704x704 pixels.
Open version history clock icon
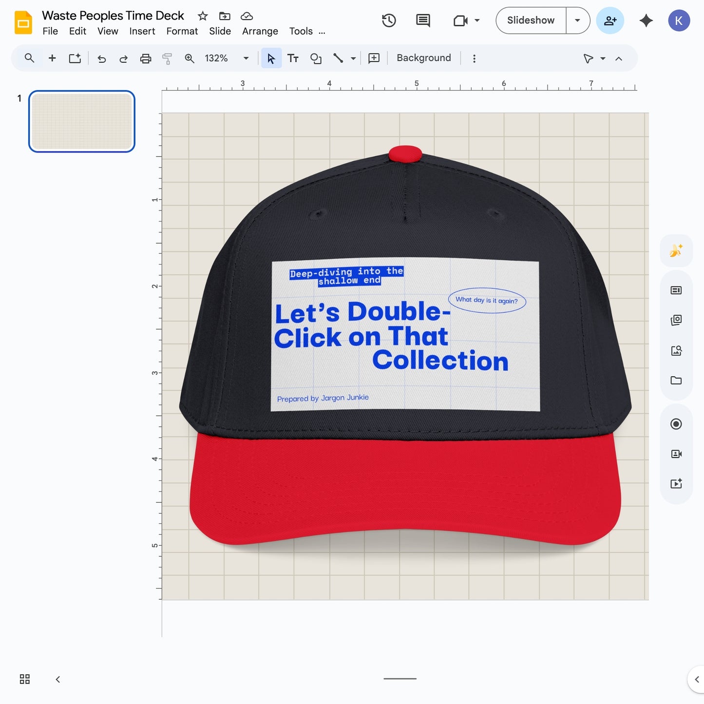[389, 20]
